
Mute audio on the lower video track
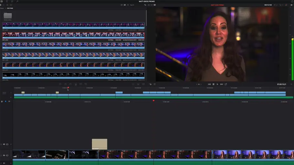coord(4,155)
